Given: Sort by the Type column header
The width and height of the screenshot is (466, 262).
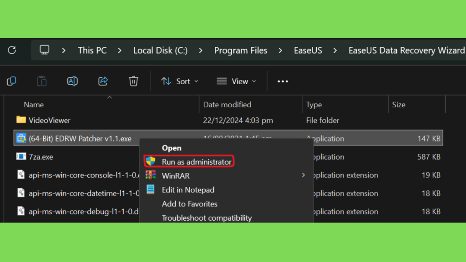Looking at the screenshot, I should [314, 105].
